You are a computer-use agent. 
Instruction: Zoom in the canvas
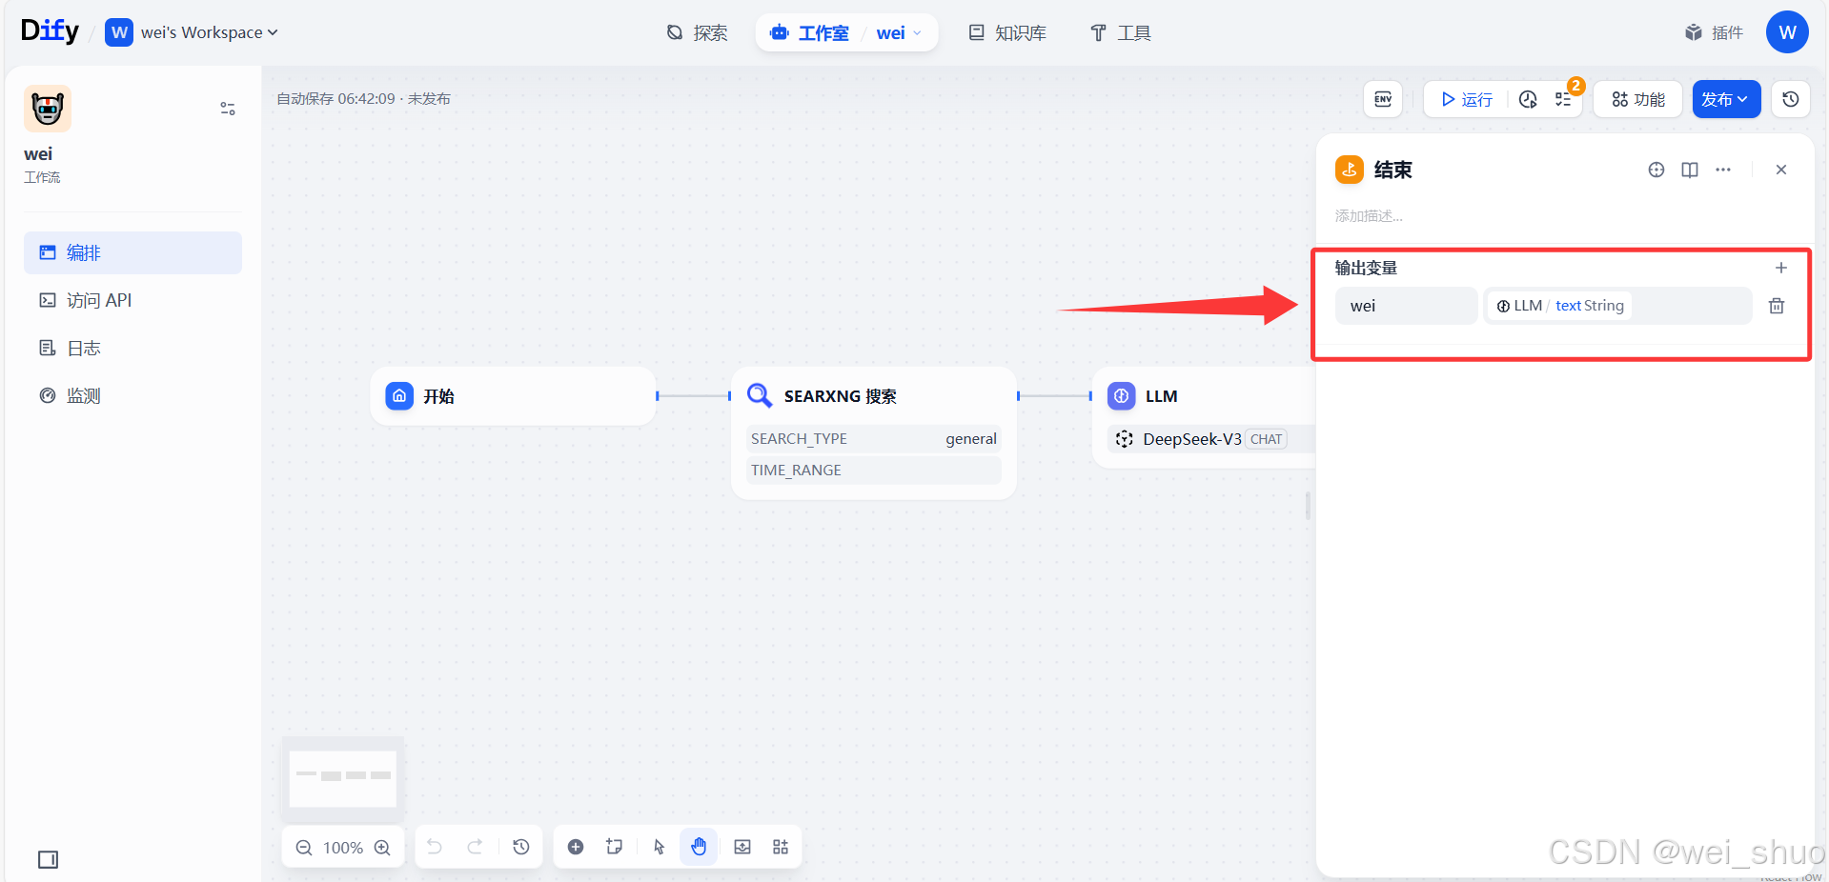[382, 848]
